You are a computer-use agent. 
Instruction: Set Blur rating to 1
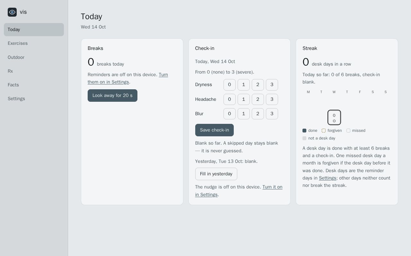tap(244, 114)
